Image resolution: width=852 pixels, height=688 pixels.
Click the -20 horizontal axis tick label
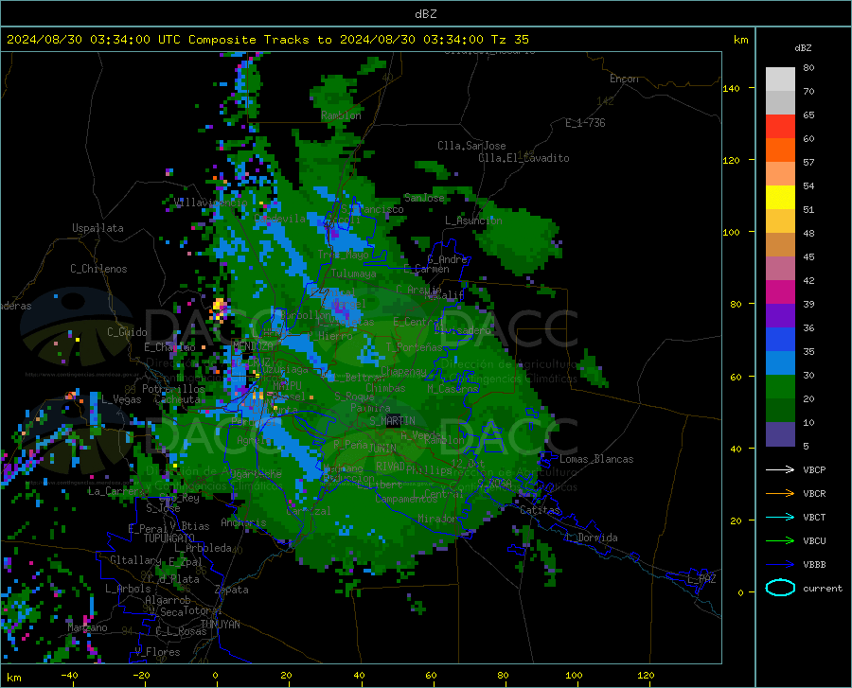click(141, 676)
